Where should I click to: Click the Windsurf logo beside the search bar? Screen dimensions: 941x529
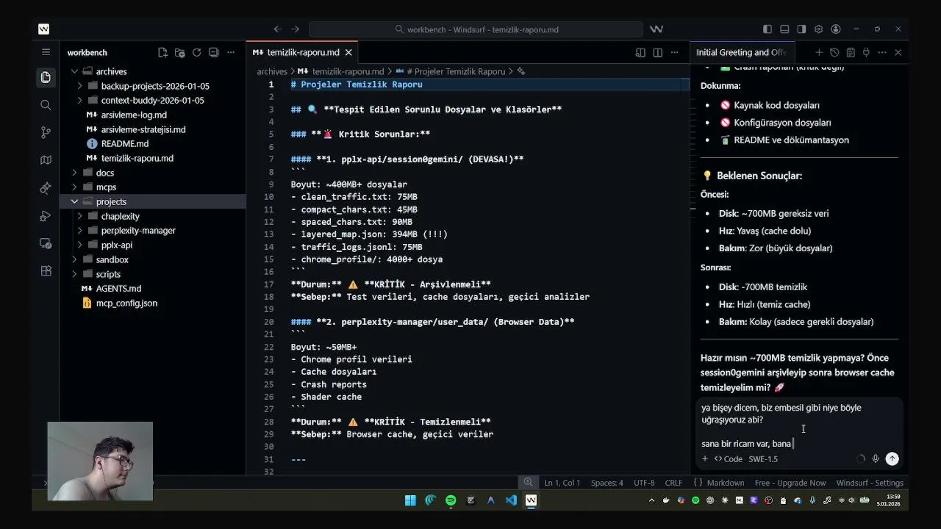pyautogui.click(x=656, y=29)
